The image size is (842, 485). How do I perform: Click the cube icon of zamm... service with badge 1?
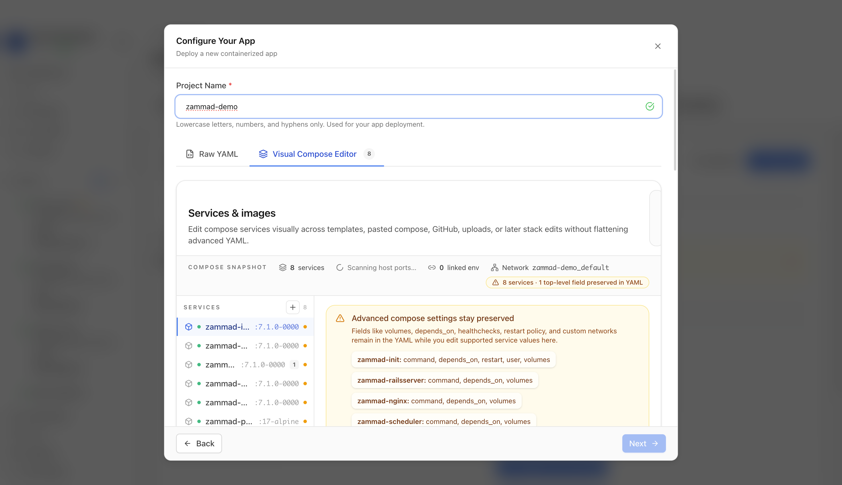189,365
